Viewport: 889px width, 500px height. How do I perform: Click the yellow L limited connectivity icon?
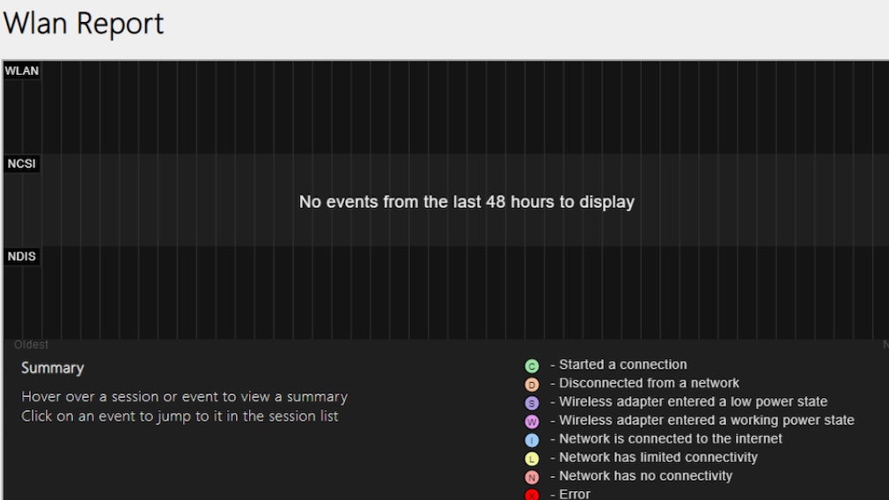pos(532,458)
